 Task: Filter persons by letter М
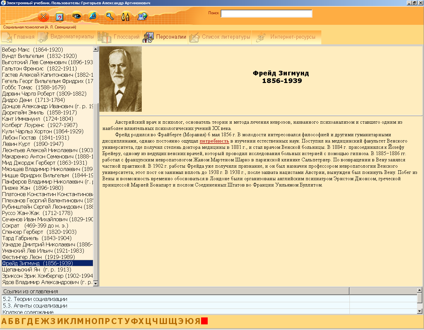(80, 321)
